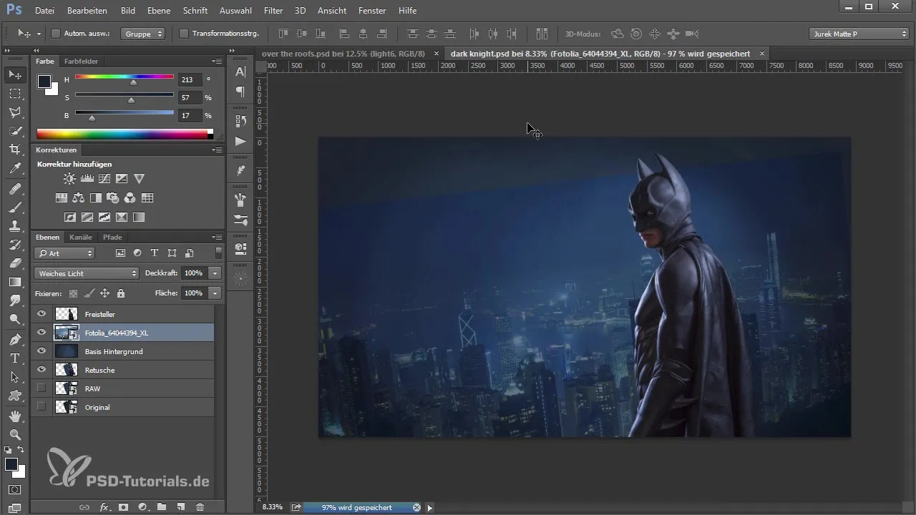Select the Horizontal Type tool
Viewport: 916px width, 515px height.
point(15,358)
